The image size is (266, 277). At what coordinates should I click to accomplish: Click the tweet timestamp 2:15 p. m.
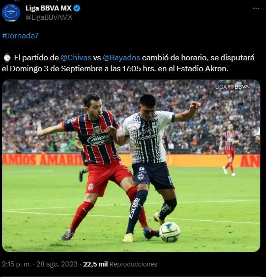tap(16, 264)
